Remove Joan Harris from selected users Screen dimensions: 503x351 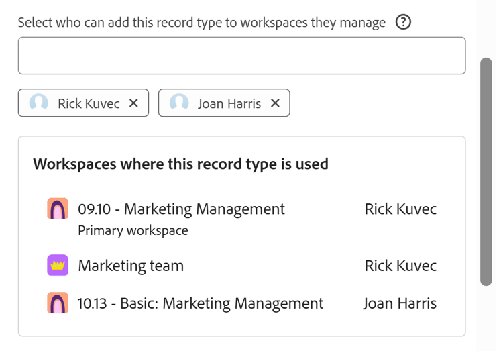click(275, 103)
